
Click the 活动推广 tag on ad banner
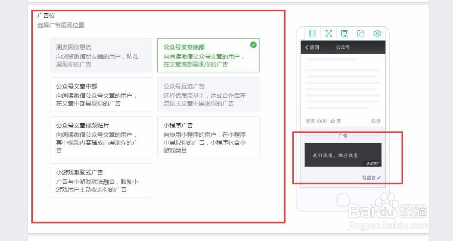(373, 163)
